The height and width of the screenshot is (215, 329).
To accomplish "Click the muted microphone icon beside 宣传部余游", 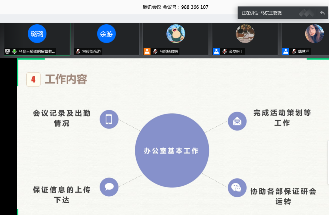I will [78, 52].
